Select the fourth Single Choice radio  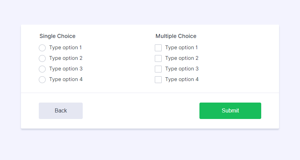point(42,80)
